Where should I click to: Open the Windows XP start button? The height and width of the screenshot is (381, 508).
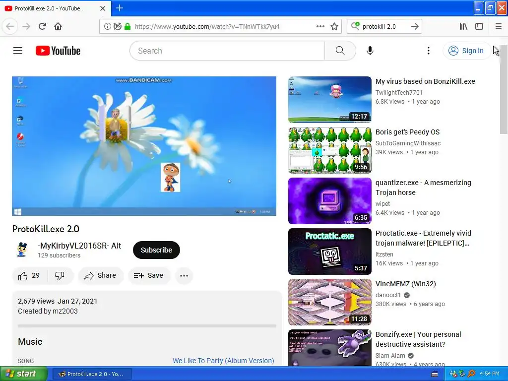[23, 374]
